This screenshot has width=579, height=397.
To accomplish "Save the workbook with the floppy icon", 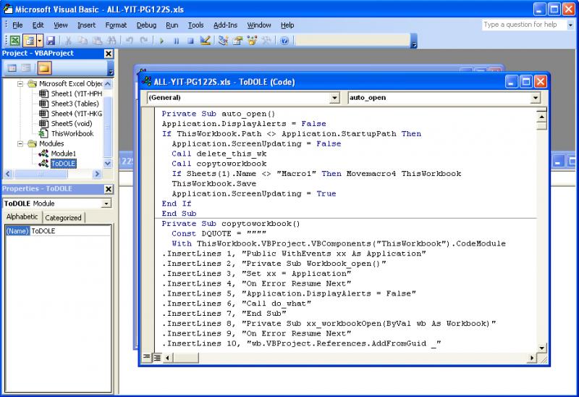I will pos(51,41).
